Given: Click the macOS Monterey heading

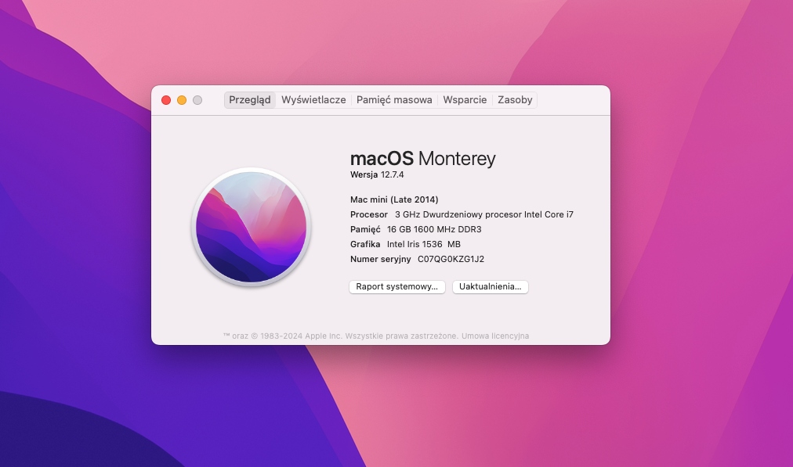Looking at the screenshot, I should [x=423, y=159].
